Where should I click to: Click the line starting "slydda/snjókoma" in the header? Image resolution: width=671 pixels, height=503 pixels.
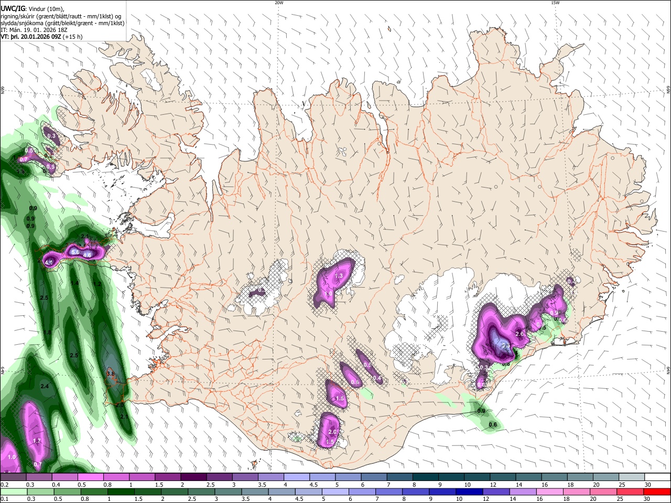click(x=62, y=23)
